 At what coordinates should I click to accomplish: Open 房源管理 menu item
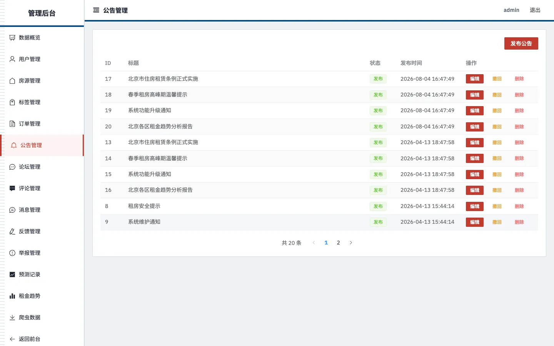click(42, 81)
